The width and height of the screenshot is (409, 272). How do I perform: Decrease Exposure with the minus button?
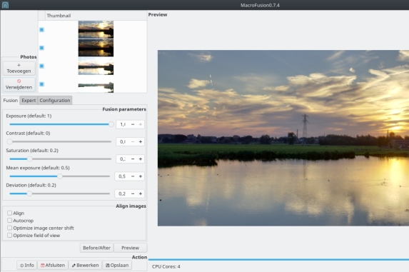coord(133,124)
